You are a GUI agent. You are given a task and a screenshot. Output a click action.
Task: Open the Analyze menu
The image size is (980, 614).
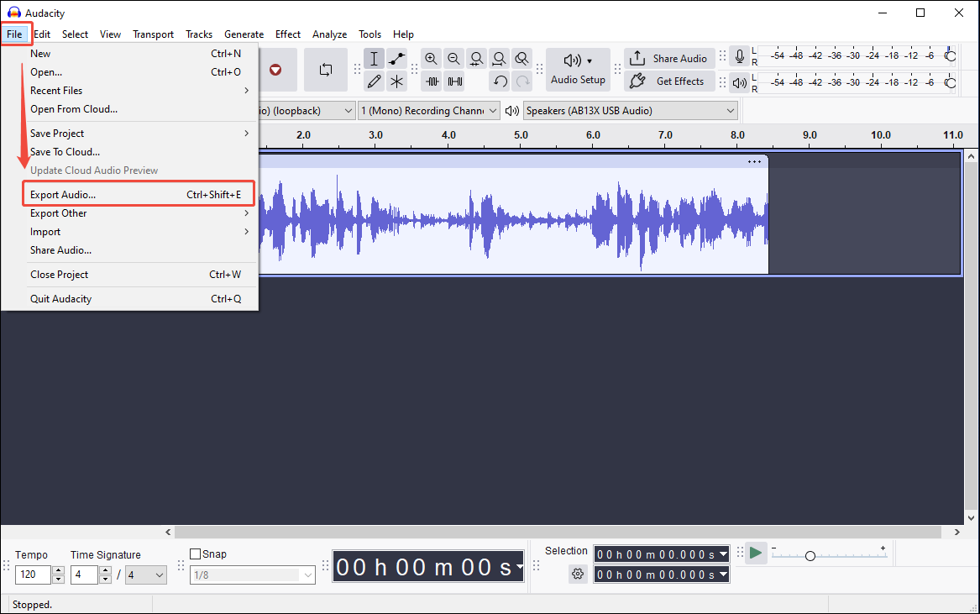tap(329, 34)
